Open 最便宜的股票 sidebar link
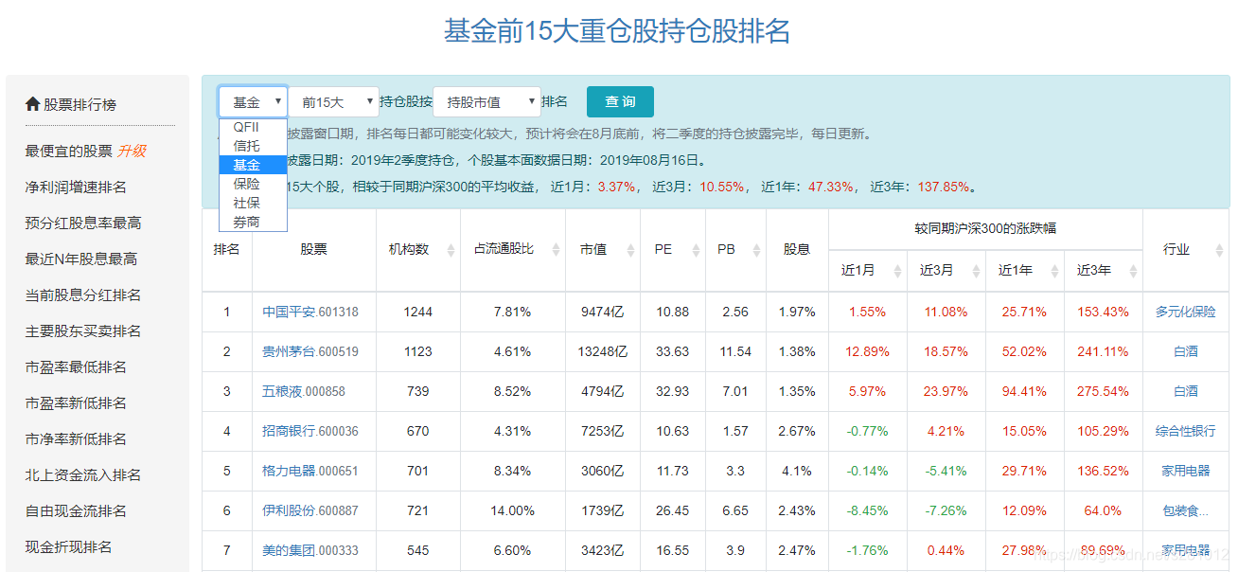The image size is (1238, 572). coord(69,151)
